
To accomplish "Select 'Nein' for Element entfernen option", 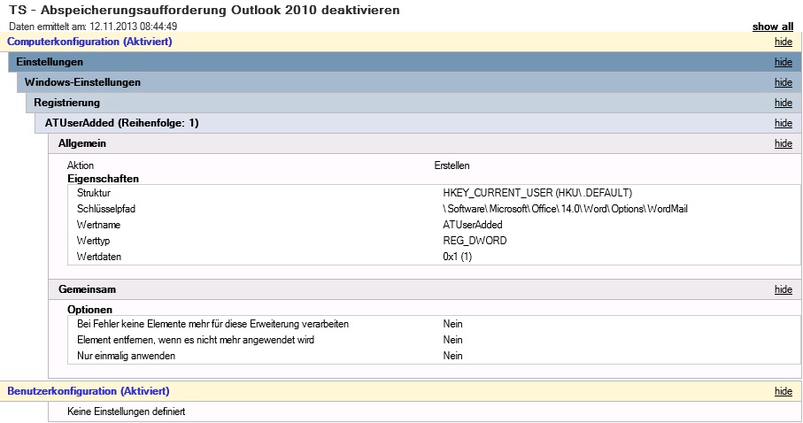I will (x=452, y=340).
